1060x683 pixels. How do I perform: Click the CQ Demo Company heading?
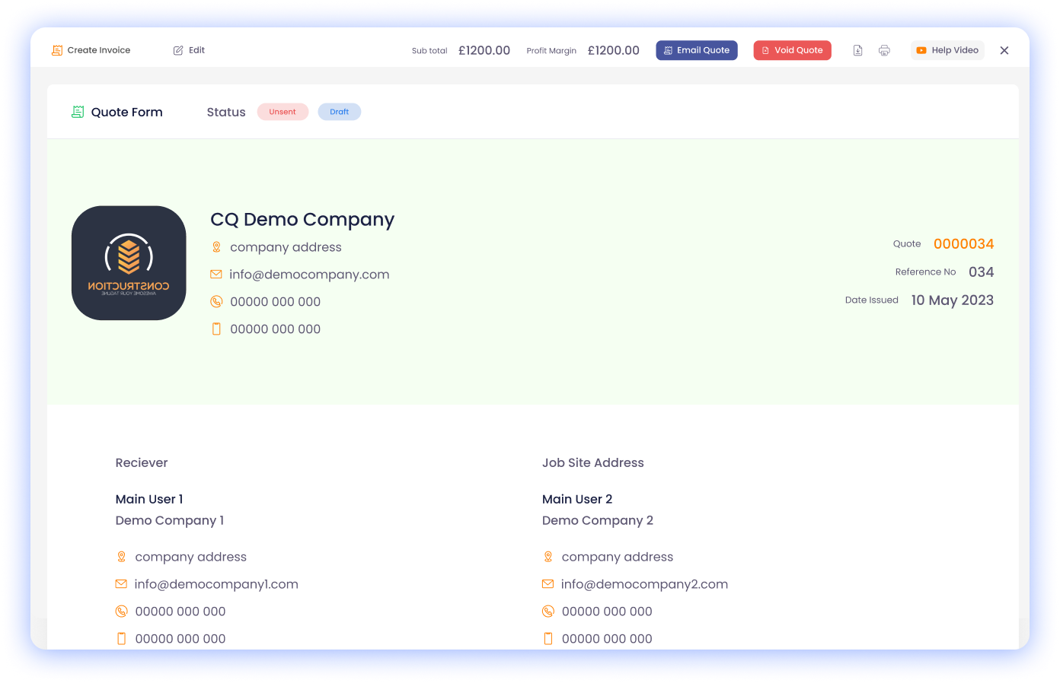pos(302,220)
